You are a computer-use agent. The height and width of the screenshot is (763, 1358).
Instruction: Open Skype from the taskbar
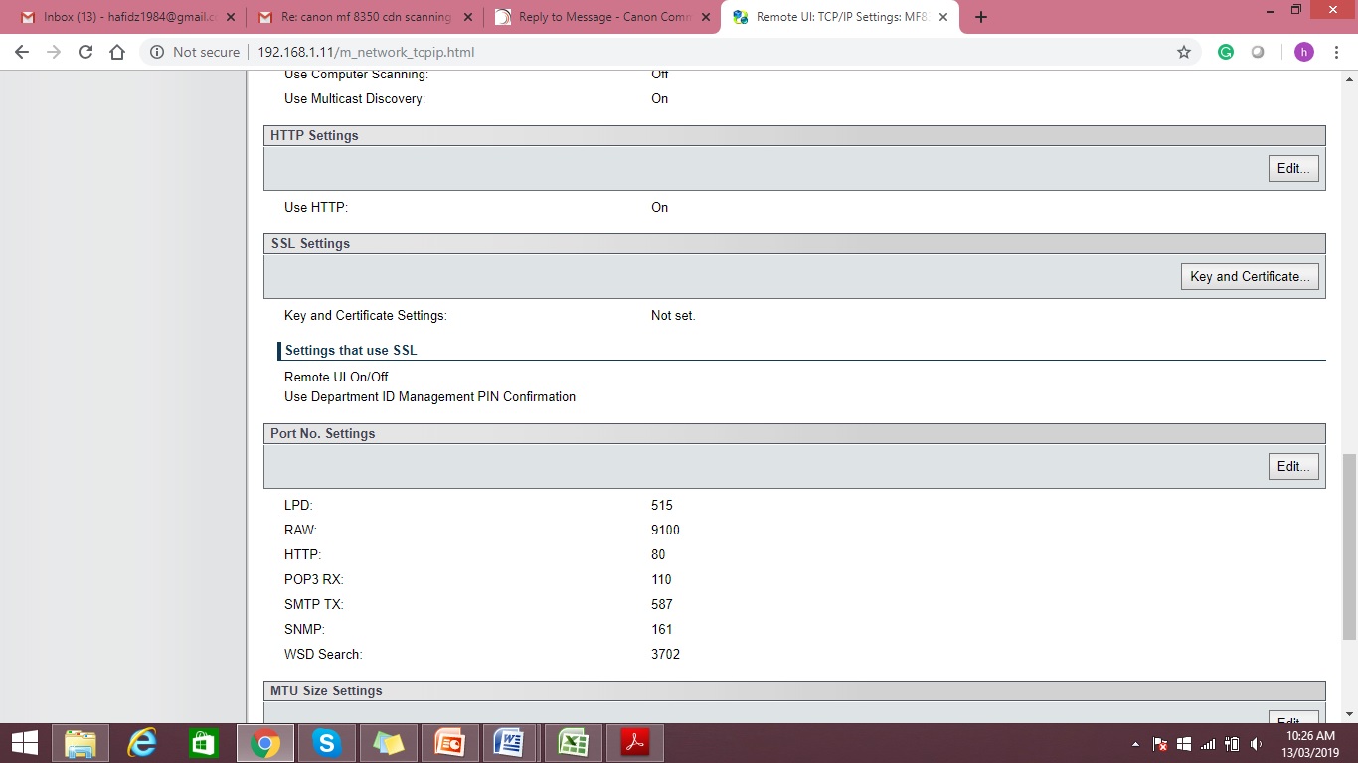(326, 742)
